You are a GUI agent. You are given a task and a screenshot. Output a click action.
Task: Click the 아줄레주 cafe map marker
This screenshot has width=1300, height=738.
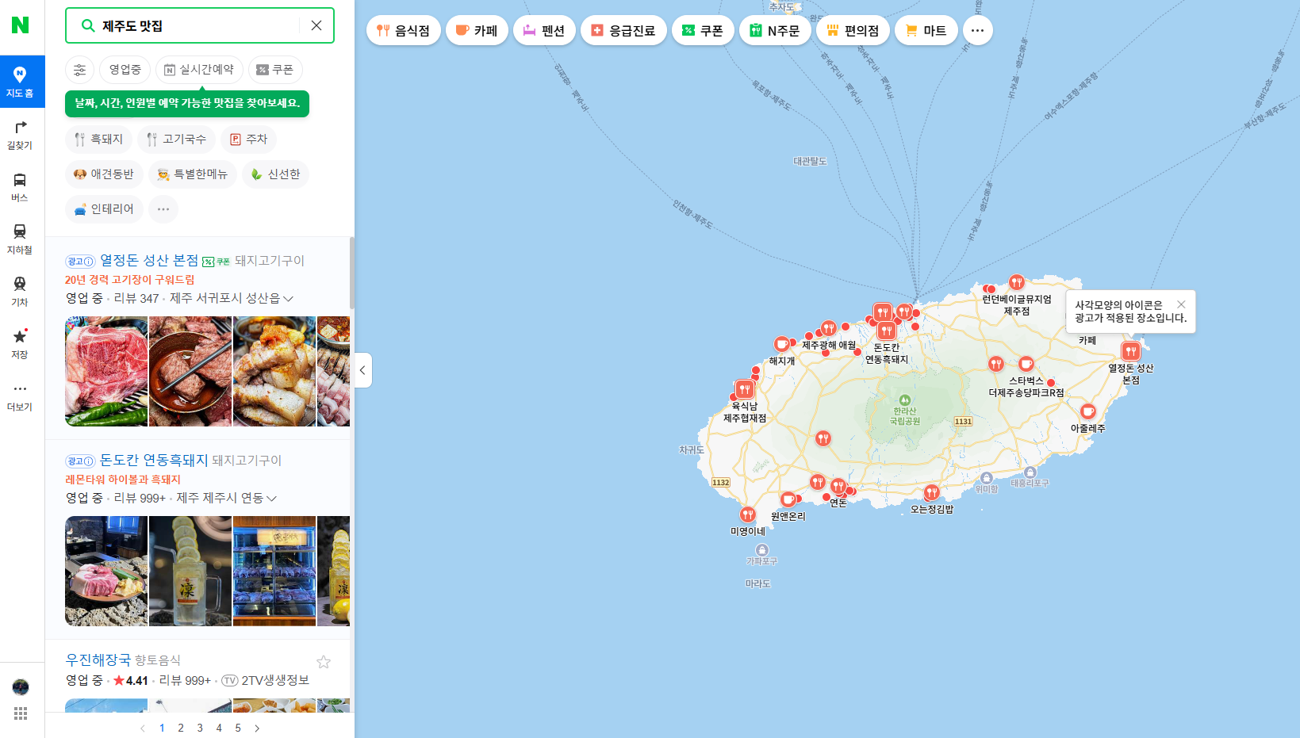pos(1088,411)
